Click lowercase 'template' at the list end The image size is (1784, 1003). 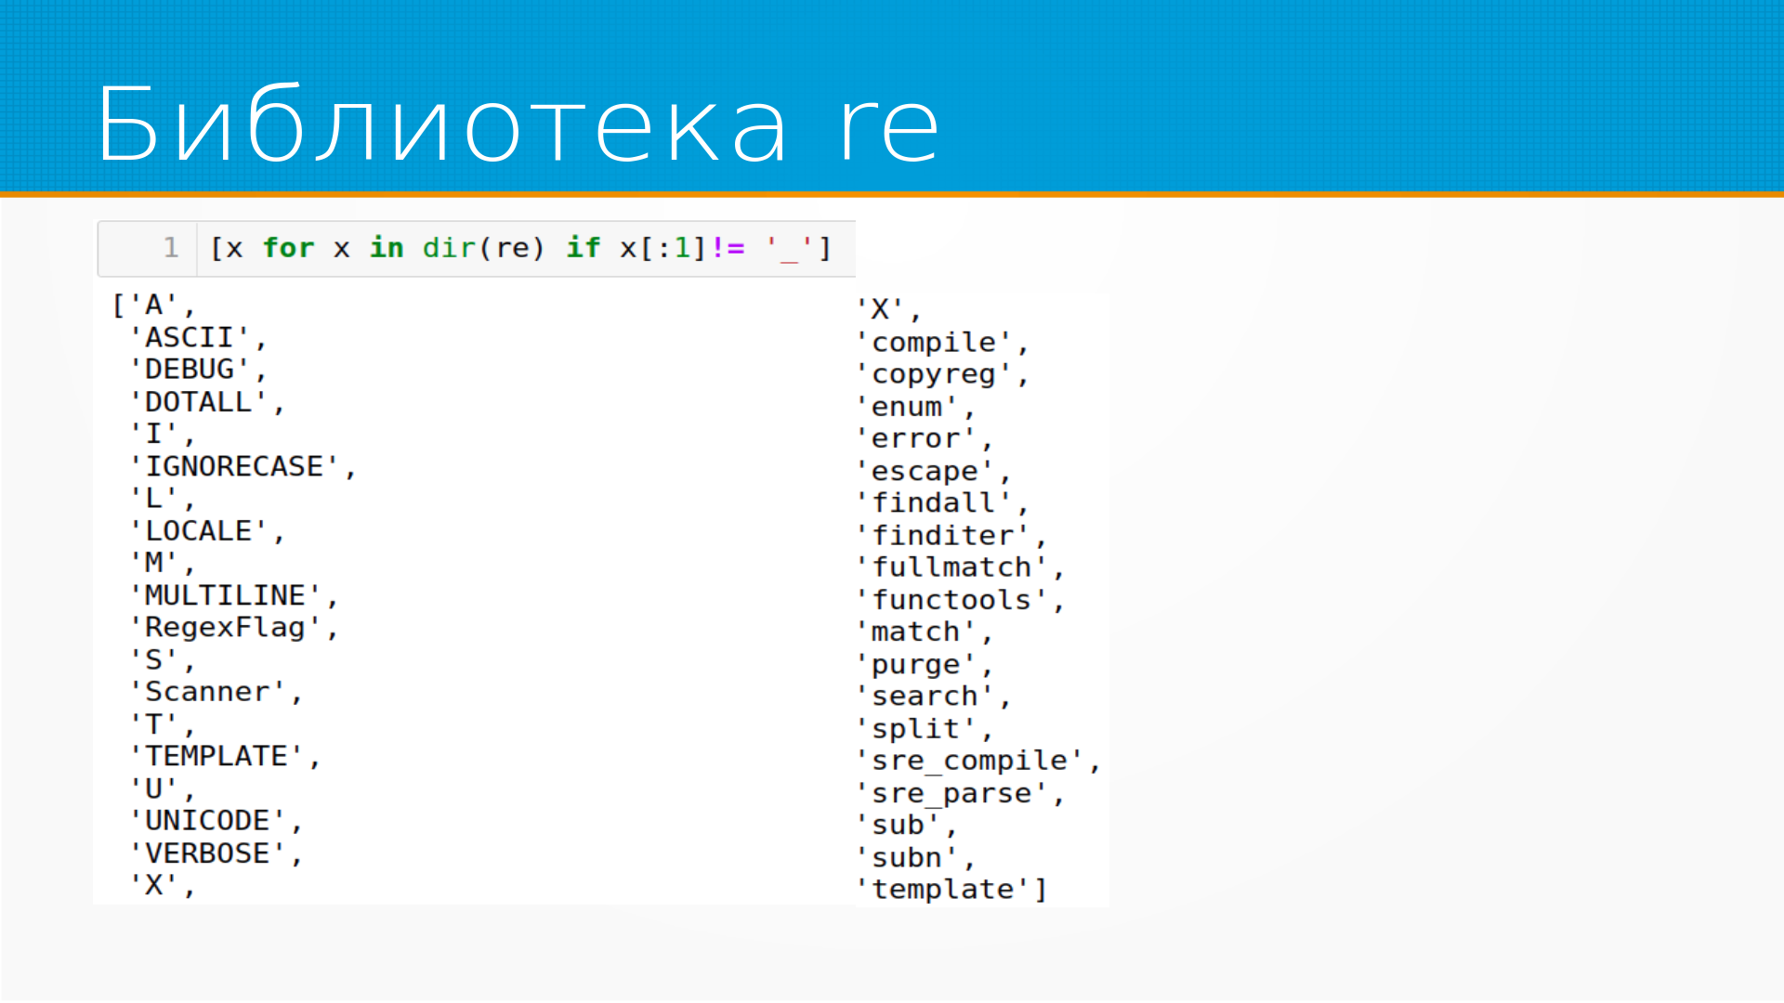pos(942,890)
